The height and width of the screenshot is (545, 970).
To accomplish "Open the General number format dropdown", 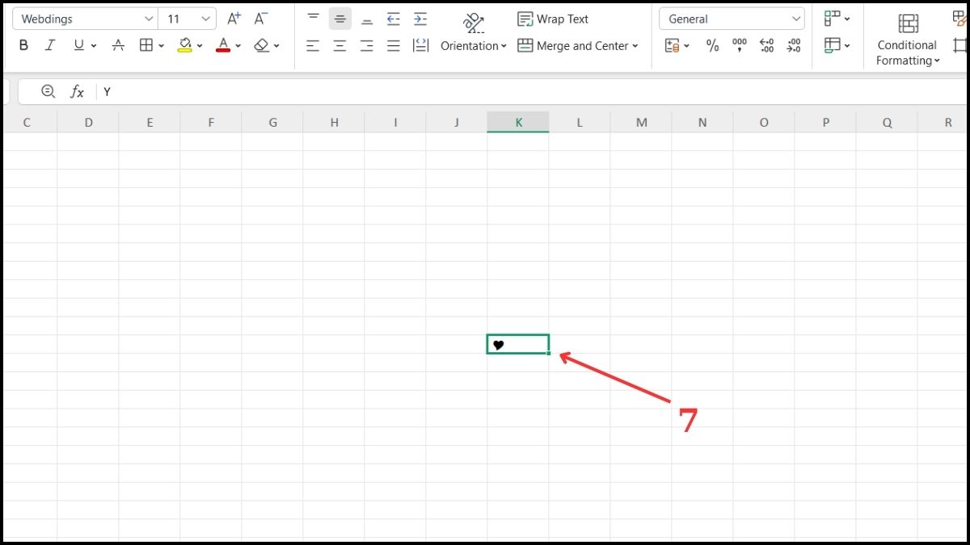I will [x=796, y=18].
